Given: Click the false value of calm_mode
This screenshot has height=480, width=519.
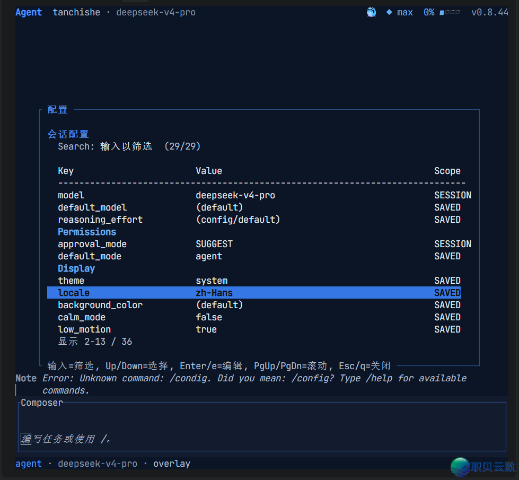Looking at the screenshot, I should click(x=209, y=317).
